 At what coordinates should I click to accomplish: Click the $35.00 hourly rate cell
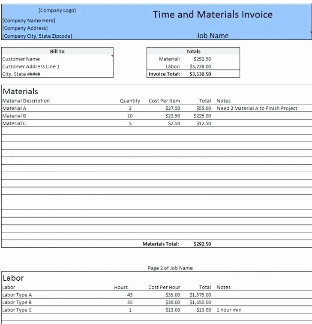click(173, 295)
